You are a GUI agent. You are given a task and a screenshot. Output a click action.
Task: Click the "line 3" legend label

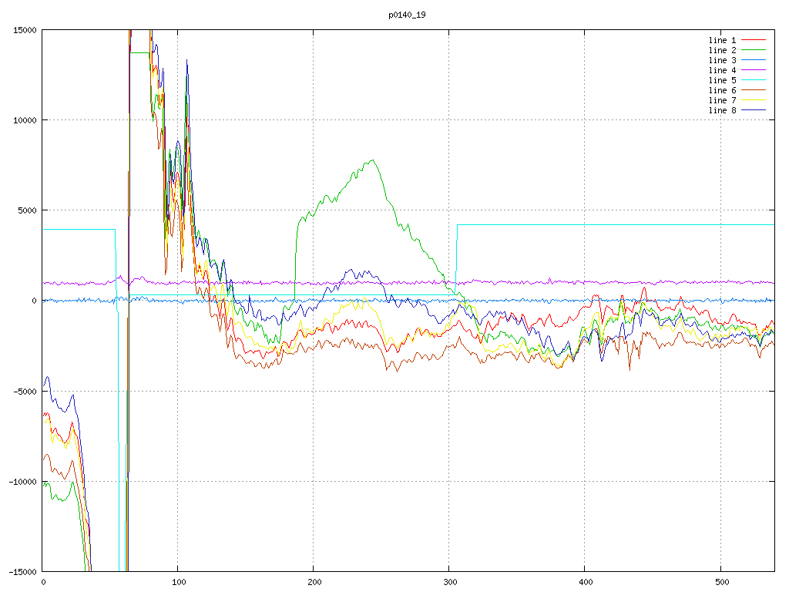[x=722, y=60]
